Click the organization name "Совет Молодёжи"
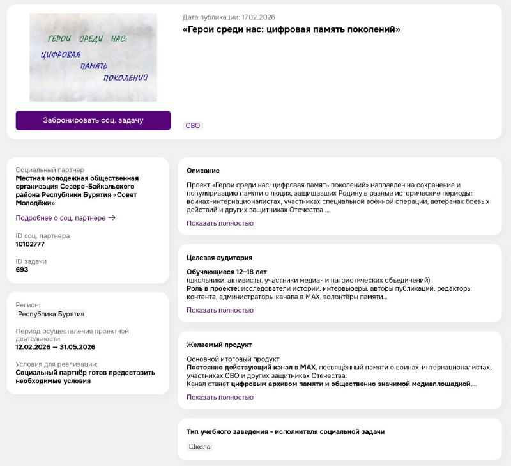Image resolution: width=511 pixels, height=466 pixels. [x=77, y=190]
